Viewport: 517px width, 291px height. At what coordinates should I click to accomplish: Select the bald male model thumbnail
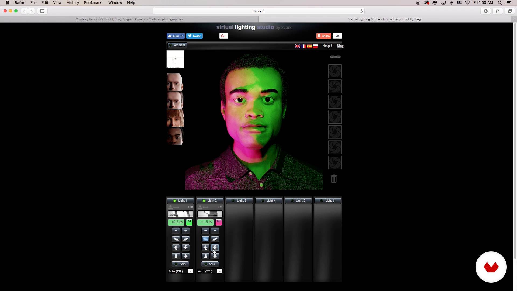(175, 82)
